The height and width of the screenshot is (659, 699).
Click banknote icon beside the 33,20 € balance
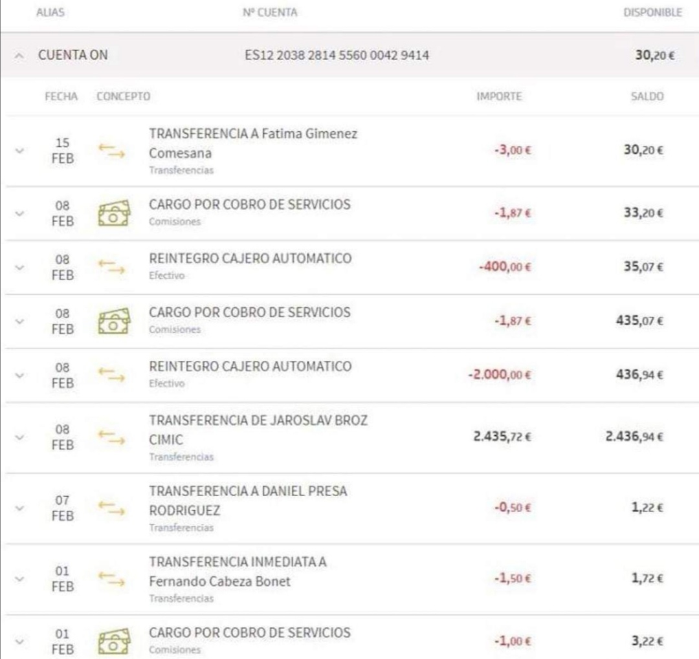(x=113, y=213)
